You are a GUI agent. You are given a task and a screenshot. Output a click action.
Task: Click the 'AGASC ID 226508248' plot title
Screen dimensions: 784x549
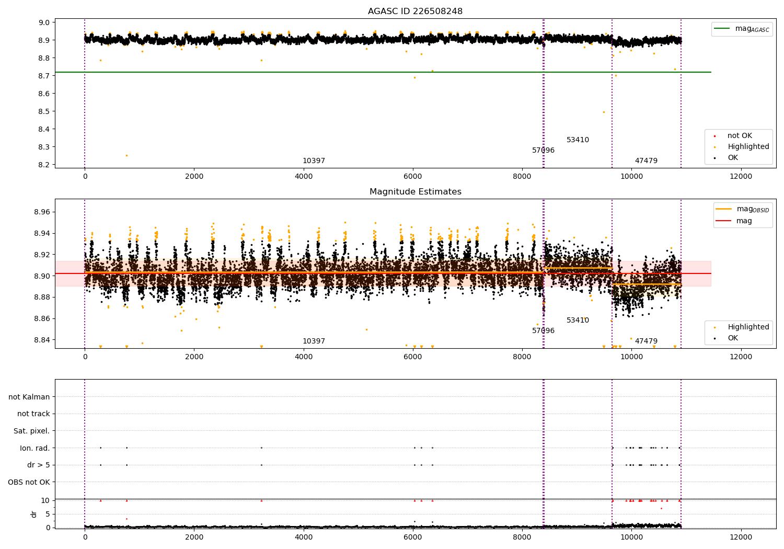(x=415, y=12)
